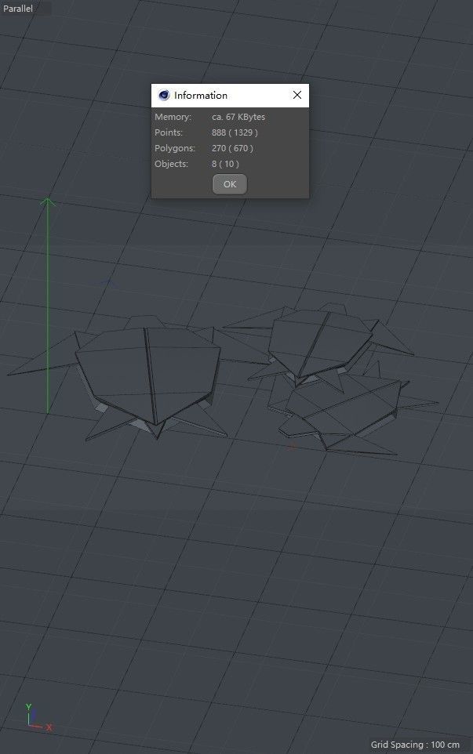Image resolution: width=473 pixels, height=754 pixels.
Task: Close the Information dialog
Action: click(x=297, y=95)
